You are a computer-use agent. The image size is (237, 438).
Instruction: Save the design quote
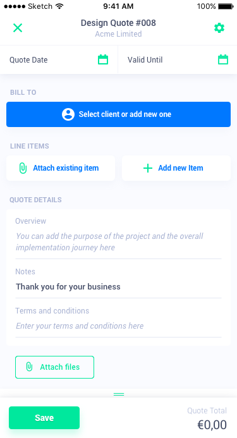pyautogui.click(x=44, y=418)
